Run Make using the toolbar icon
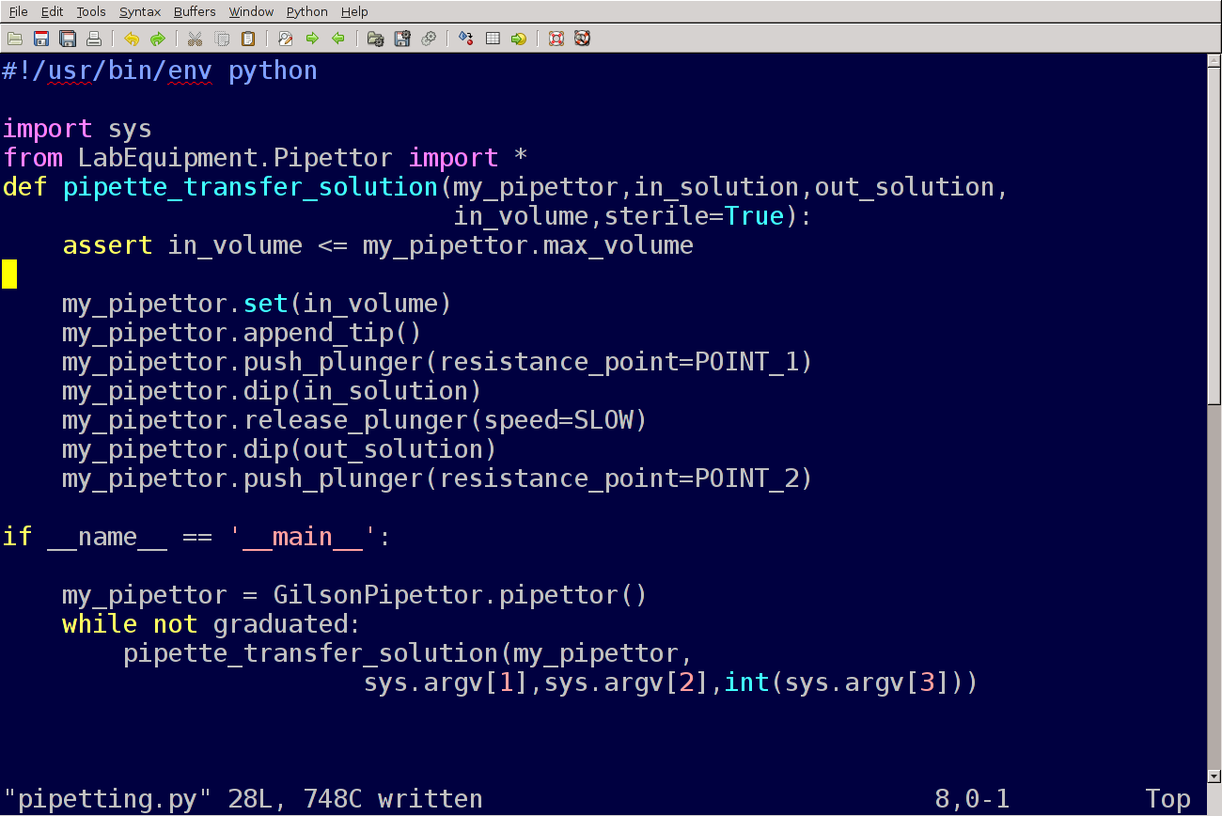The width and height of the screenshot is (1222, 816). [465, 39]
